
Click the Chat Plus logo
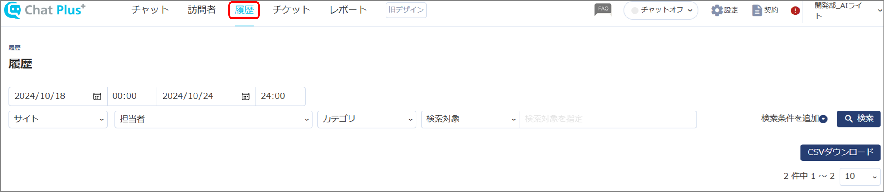pyautogui.click(x=44, y=10)
